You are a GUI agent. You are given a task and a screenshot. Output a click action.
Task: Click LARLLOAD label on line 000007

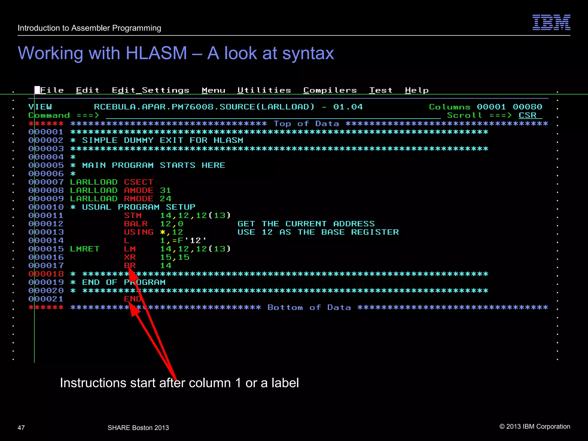(94, 182)
